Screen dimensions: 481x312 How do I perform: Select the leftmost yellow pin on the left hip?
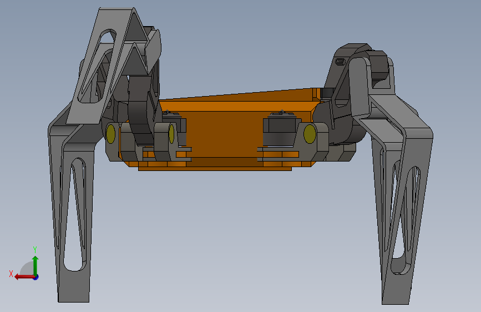[111, 134]
